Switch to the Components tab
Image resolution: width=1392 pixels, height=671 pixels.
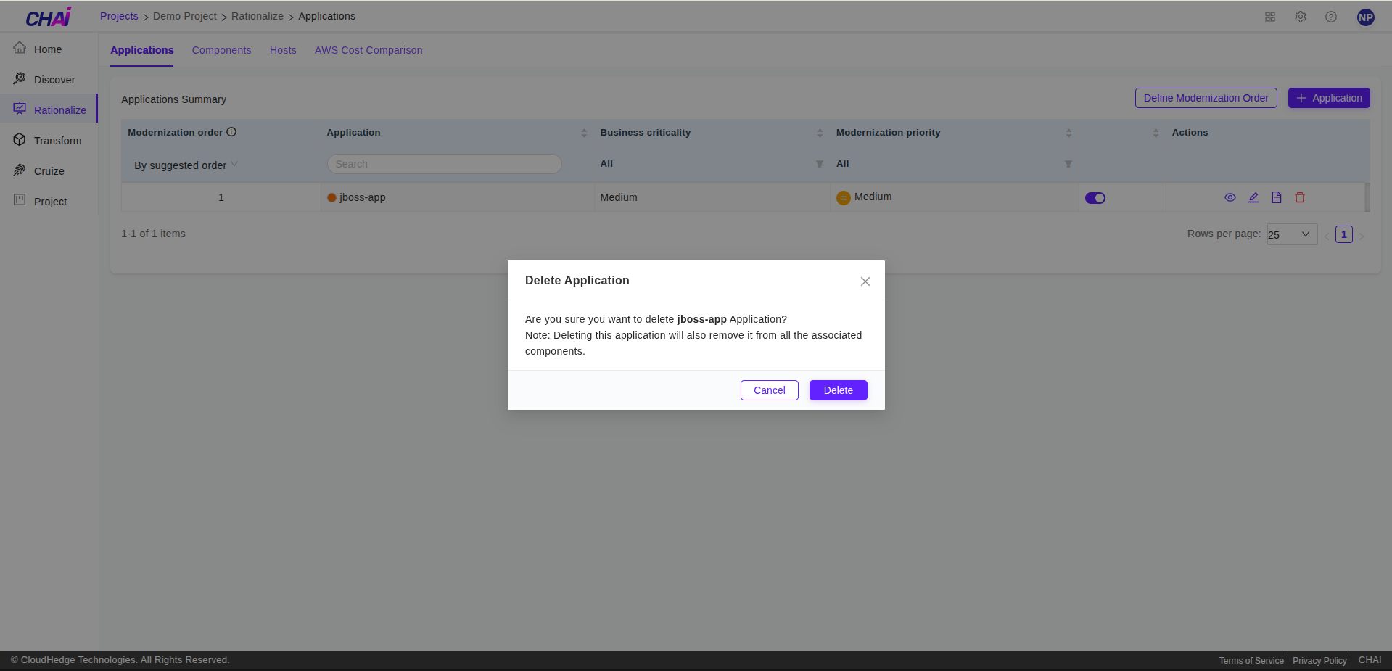click(x=221, y=50)
